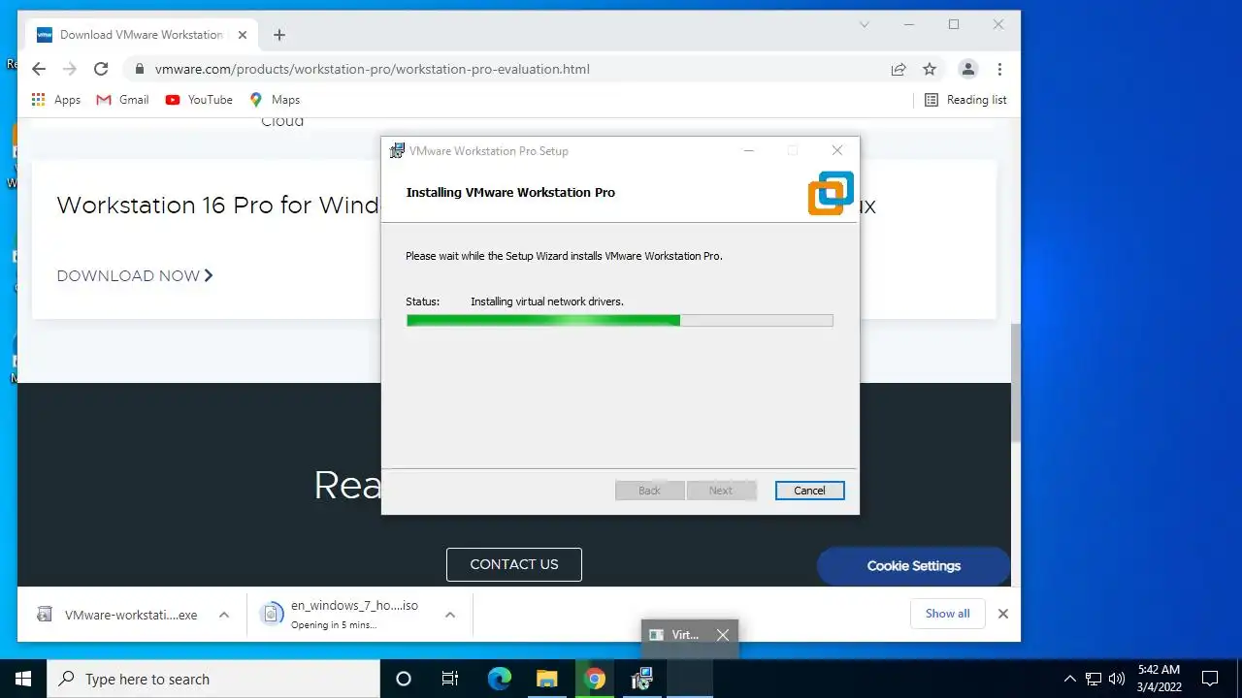Click the VMware setup title bar icon

(x=397, y=150)
